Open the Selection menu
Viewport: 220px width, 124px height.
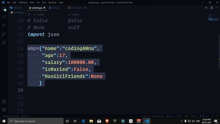click(x=23, y=2)
